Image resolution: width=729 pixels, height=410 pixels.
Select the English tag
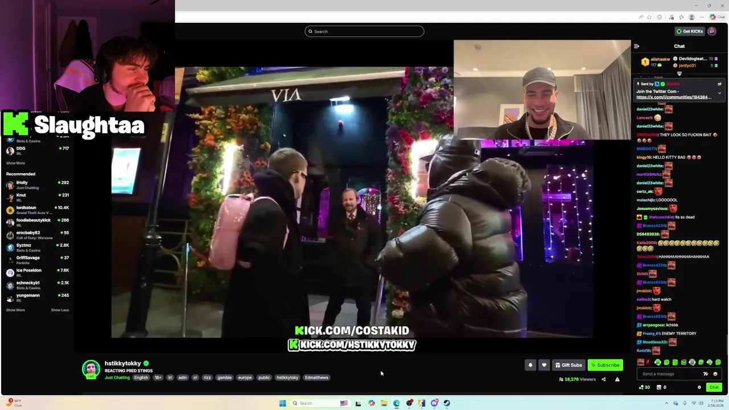click(x=141, y=378)
